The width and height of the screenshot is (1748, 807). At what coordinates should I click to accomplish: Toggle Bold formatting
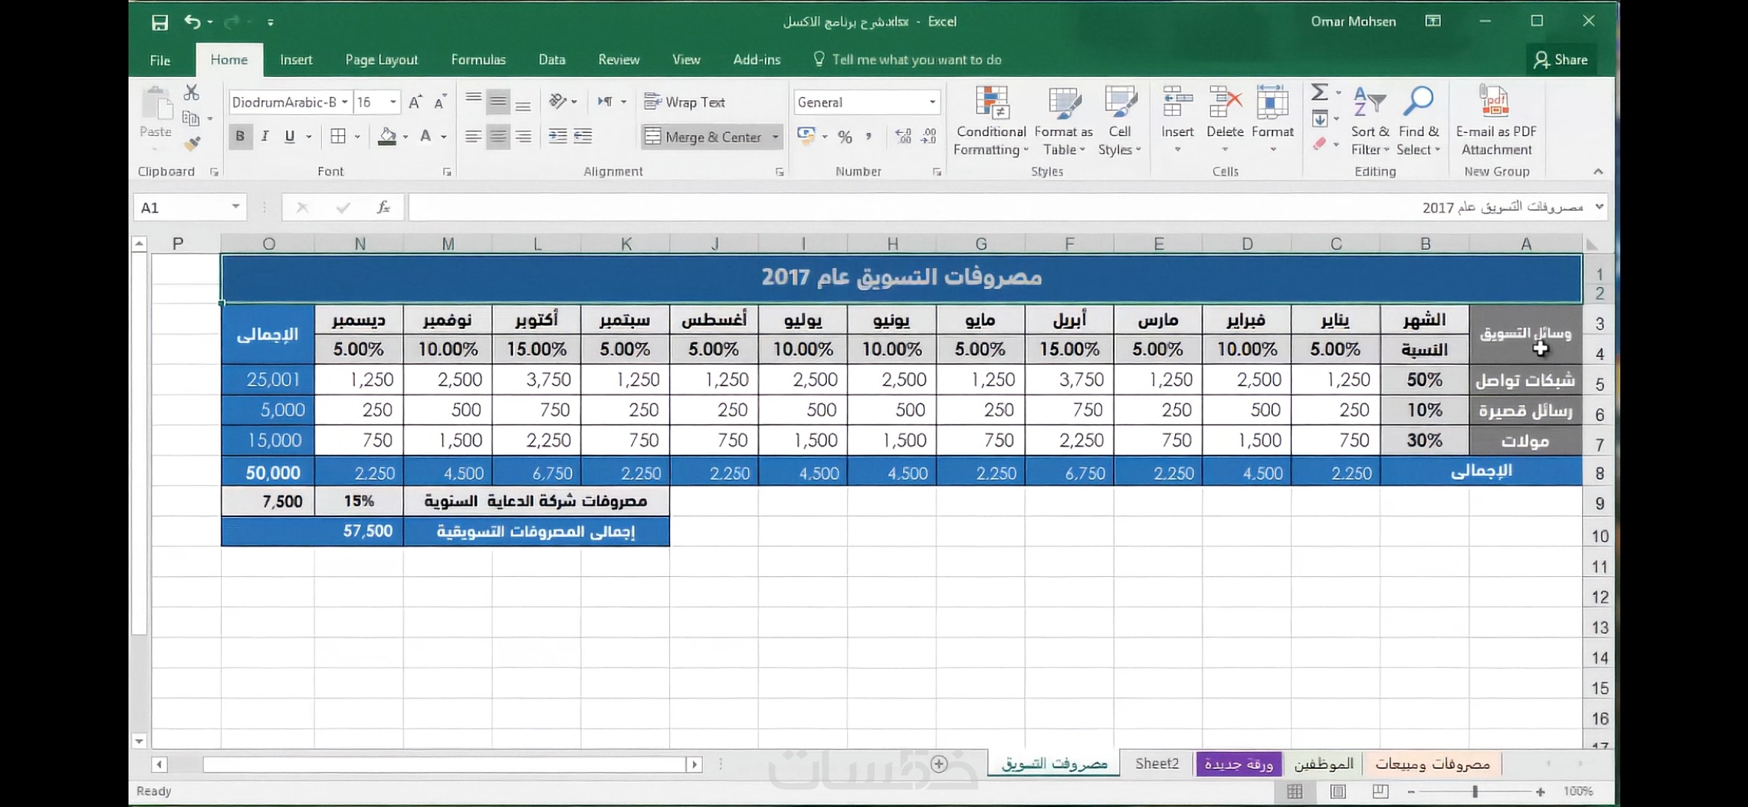240,137
